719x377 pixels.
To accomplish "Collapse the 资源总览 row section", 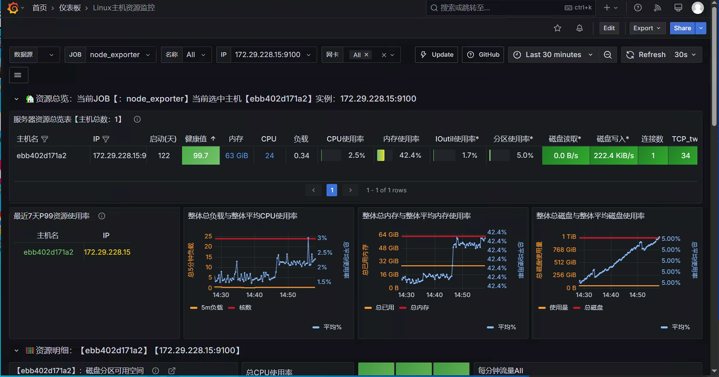I will pos(17,99).
